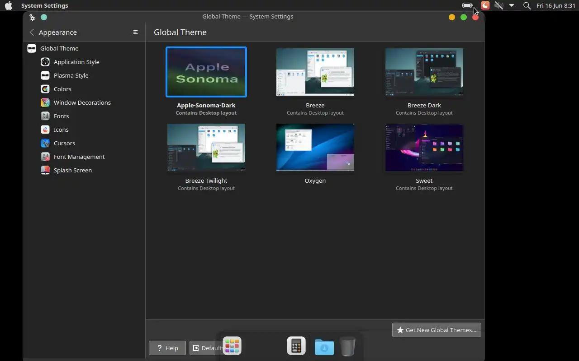
Task: Open the hamburger menu beside Appearance
Action: pyautogui.click(x=135, y=32)
